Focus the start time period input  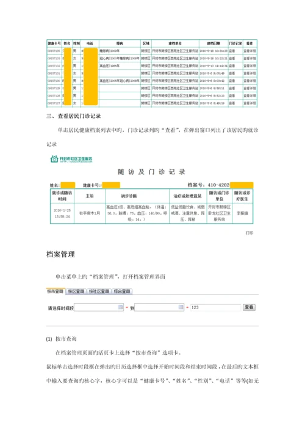pos(99,307)
